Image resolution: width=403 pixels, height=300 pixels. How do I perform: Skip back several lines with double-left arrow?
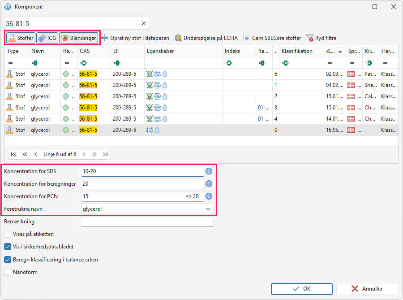[25, 154]
